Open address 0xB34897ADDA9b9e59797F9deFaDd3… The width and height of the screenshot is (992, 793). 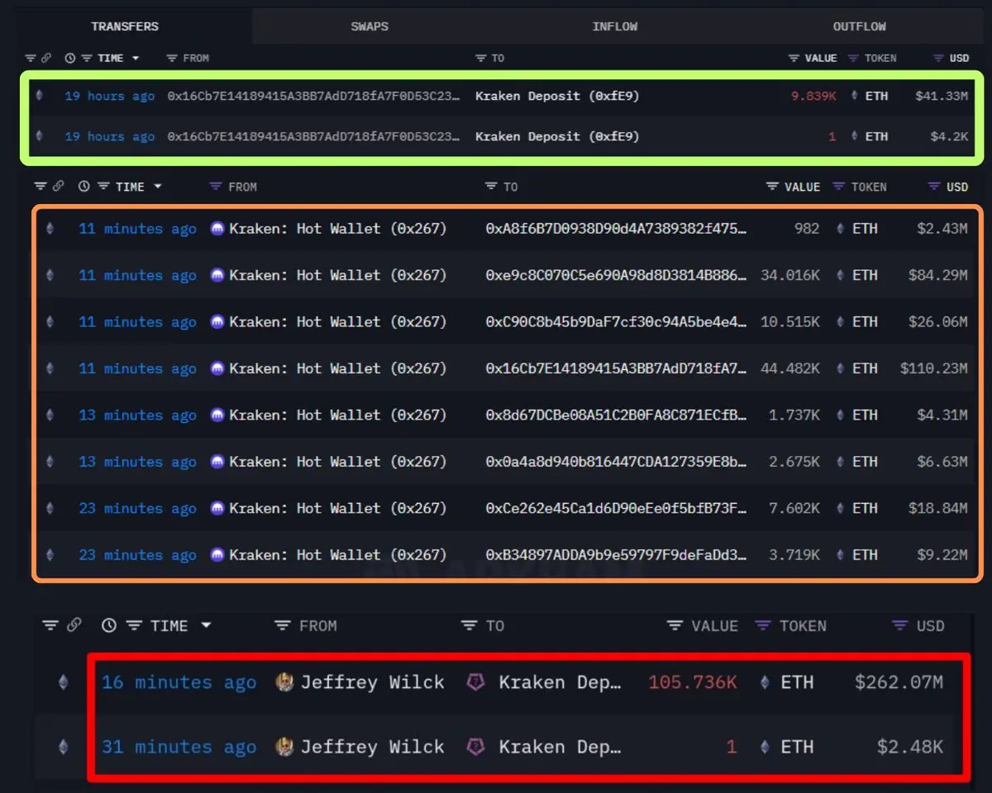616,554
